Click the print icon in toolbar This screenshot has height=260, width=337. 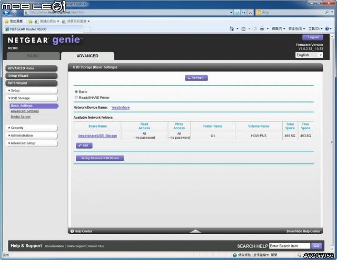coord(262,29)
